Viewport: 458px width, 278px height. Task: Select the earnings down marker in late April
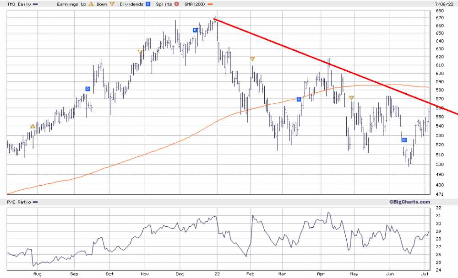tap(351, 98)
